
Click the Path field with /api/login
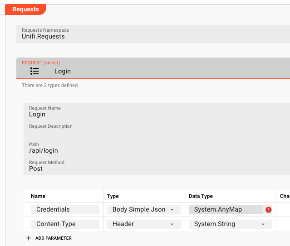157,148
